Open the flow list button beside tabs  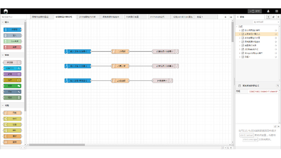coord(231,17)
